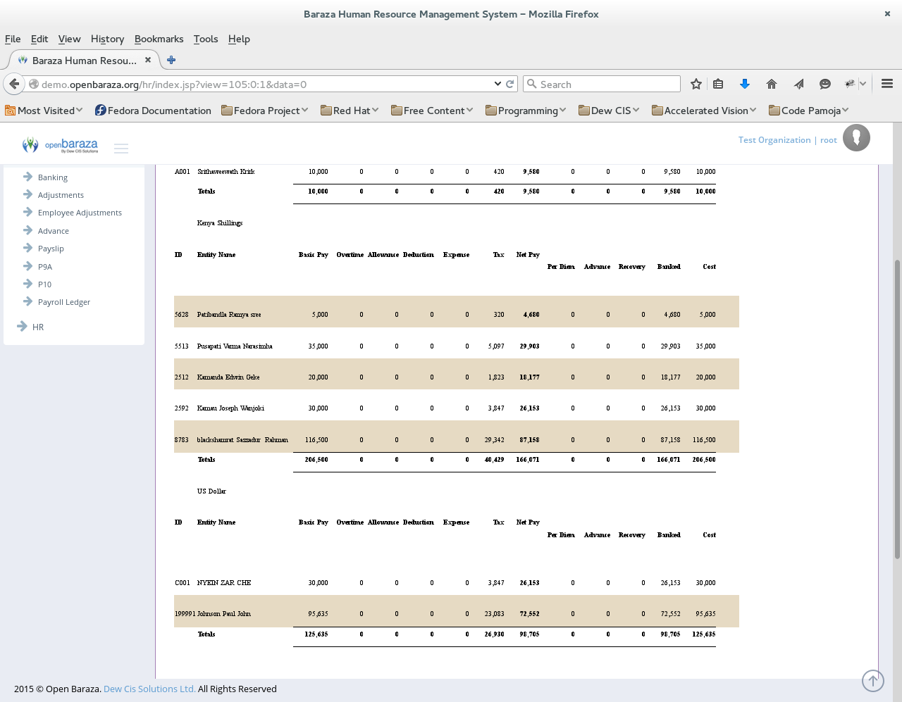Image resolution: width=902 pixels, height=702 pixels.
Task: Bookmark this page with the star icon
Action: point(696,84)
